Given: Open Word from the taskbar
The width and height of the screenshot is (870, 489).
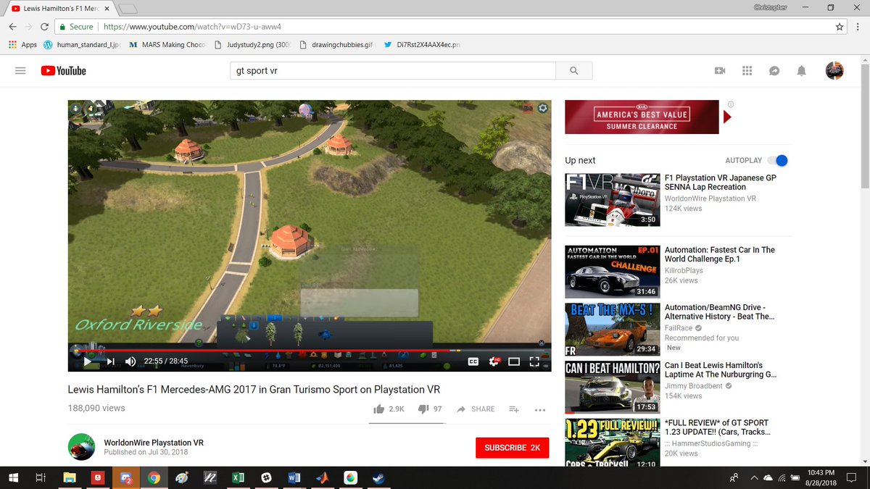Looking at the screenshot, I should pyautogui.click(x=294, y=477).
